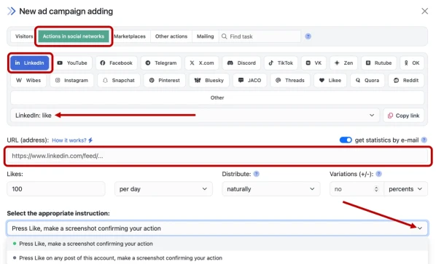The image size is (436, 264).
Task: Select the YouTube network button
Action: pyautogui.click(x=72, y=63)
